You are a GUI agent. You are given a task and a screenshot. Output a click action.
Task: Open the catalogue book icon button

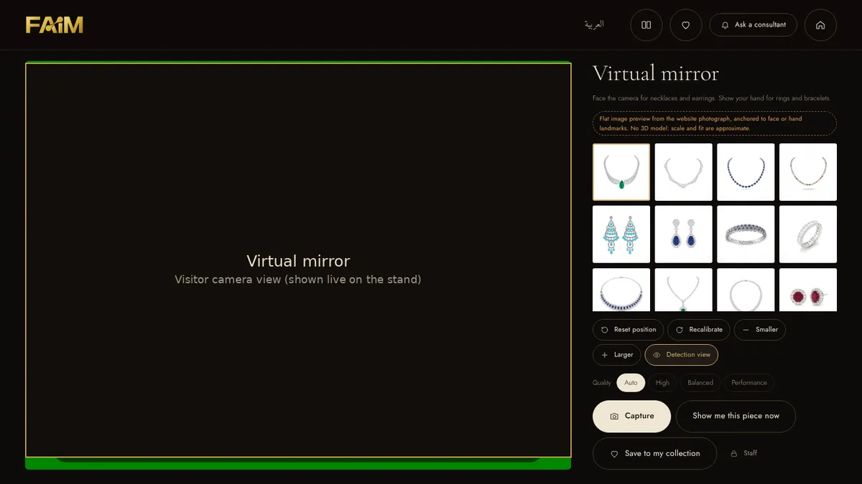646,25
